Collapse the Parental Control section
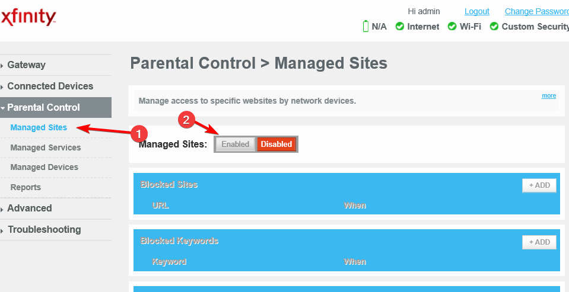 pos(43,108)
